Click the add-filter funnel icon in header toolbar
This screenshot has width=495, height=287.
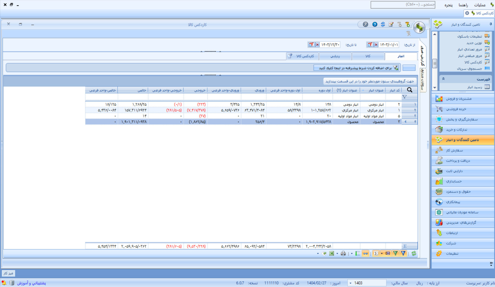click(x=408, y=25)
